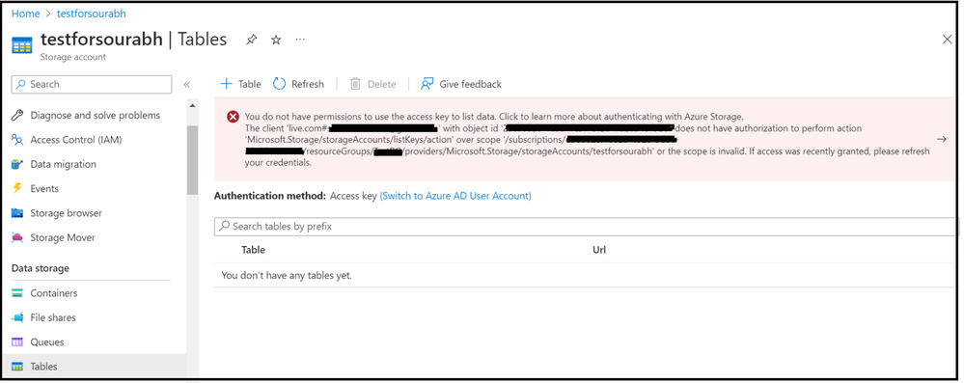Open Storage Mover menu item
964x383 pixels.
coord(63,238)
